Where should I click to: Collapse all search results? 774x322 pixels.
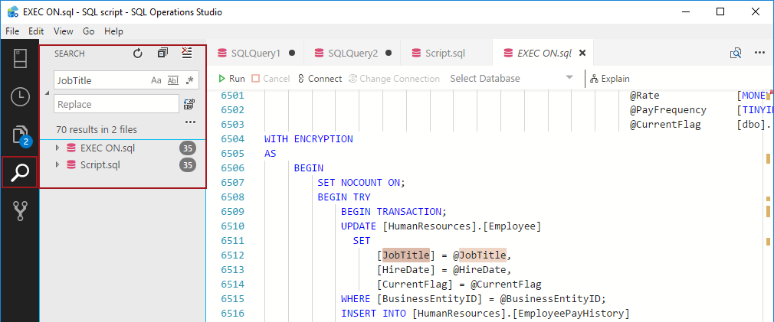pyautogui.click(x=162, y=54)
